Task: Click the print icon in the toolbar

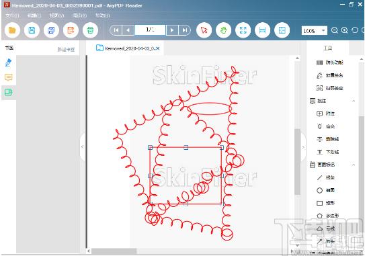Action: point(90,30)
